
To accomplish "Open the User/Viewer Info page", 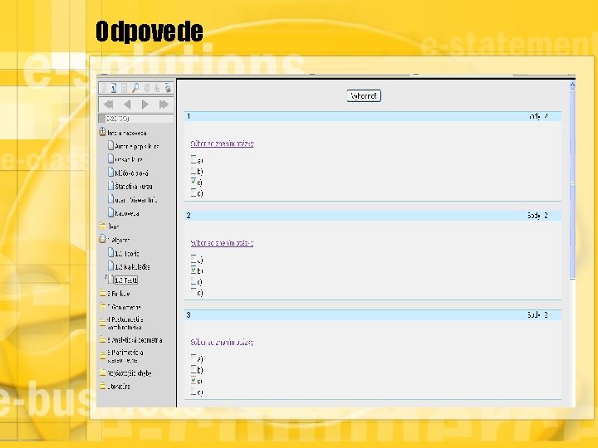I will tap(135, 200).
